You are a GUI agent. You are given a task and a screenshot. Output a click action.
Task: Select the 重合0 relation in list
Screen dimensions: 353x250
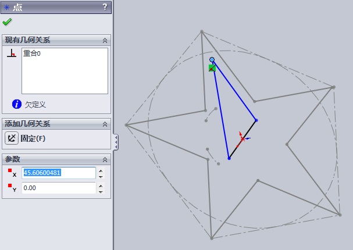click(x=32, y=53)
